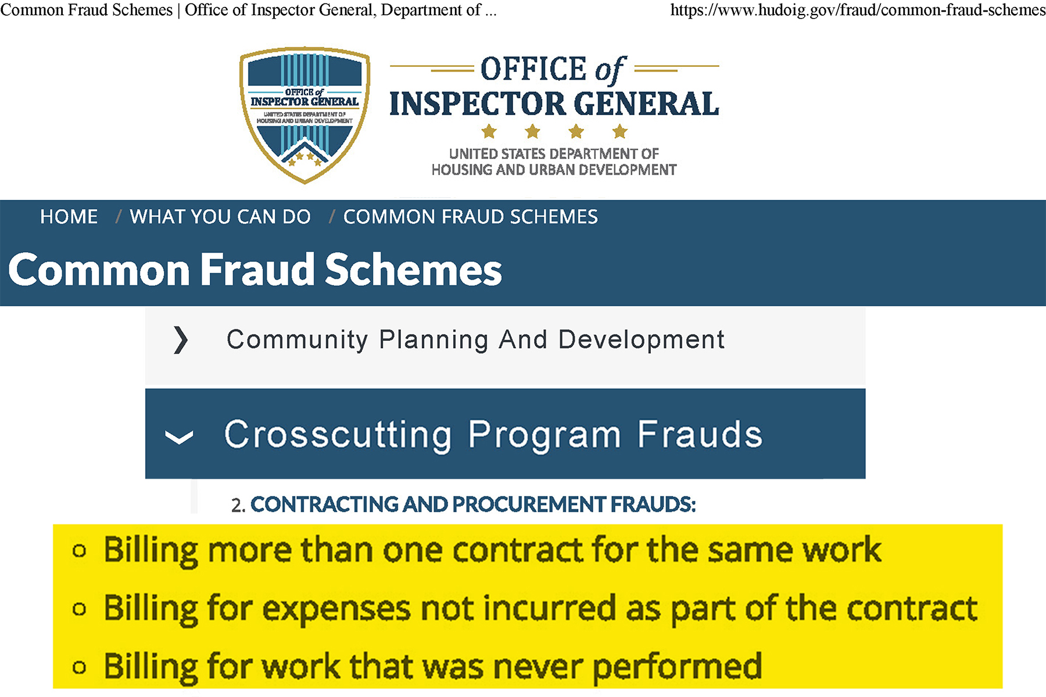Click 'Billing for expenses not incurred' bullet
The height and width of the screenshot is (697, 1046).
pyautogui.click(x=540, y=609)
